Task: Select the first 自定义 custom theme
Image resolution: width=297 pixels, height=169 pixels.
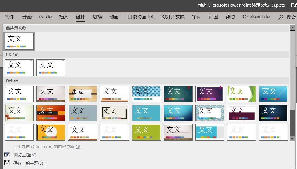Action: pyautogui.click(x=19, y=67)
